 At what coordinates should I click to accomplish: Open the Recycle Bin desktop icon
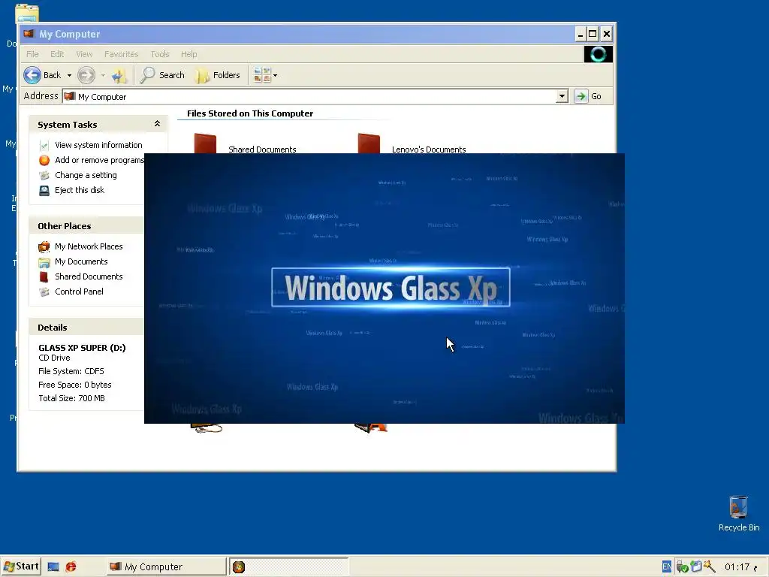(739, 513)
